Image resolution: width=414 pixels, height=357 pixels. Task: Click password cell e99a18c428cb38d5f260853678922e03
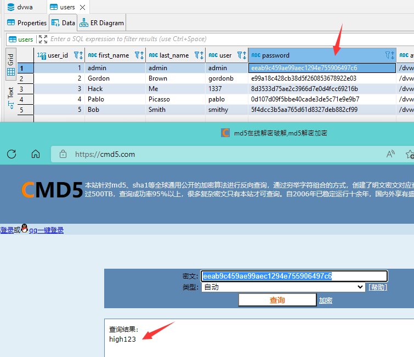(x=322, y=78)
